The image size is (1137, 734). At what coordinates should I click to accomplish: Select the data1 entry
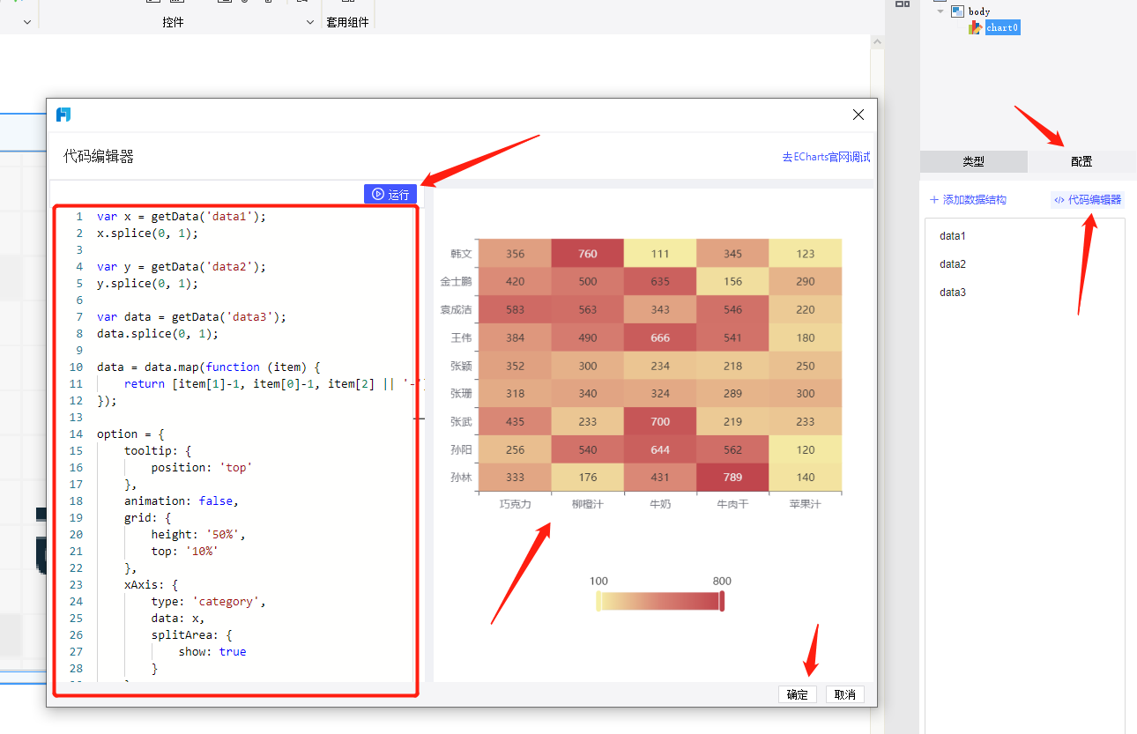[953, 236]
